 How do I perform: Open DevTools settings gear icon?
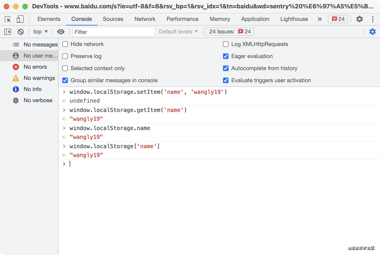(360, 19)
